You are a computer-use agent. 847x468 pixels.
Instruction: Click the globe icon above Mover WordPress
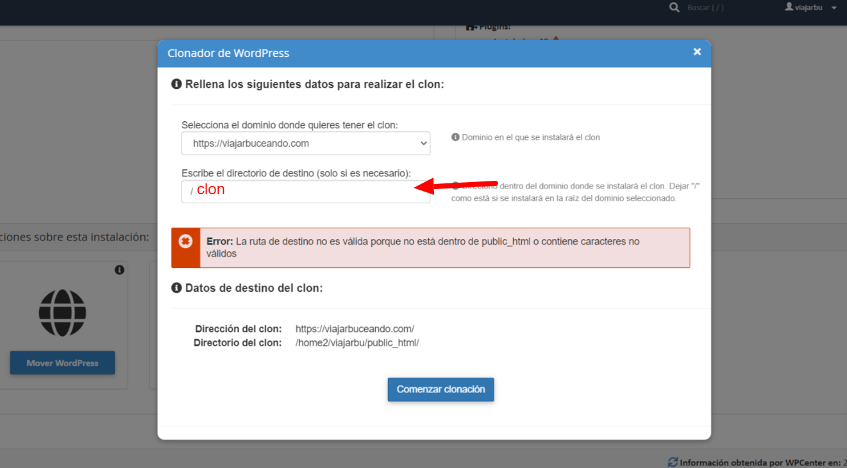pyautogui.click(x=62, y=313)
